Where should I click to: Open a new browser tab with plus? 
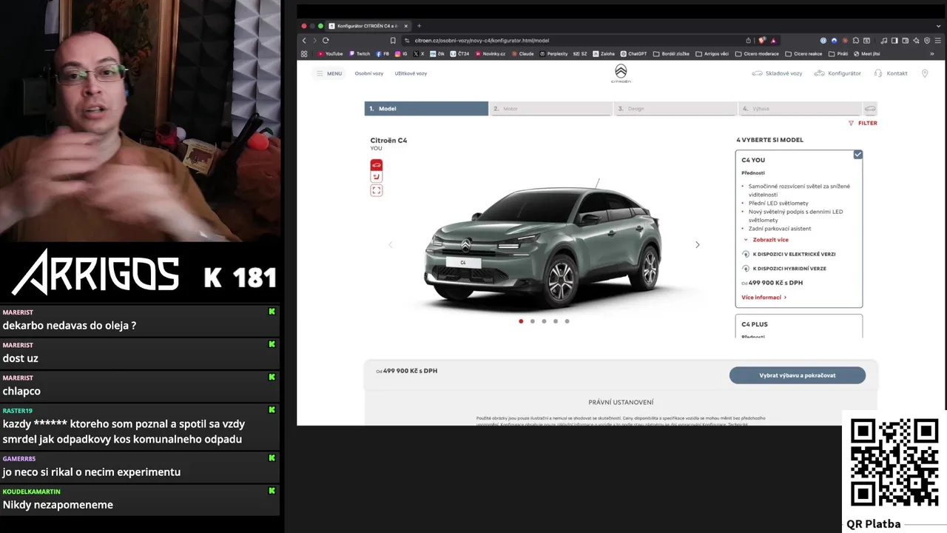click(x=419, y=26)
